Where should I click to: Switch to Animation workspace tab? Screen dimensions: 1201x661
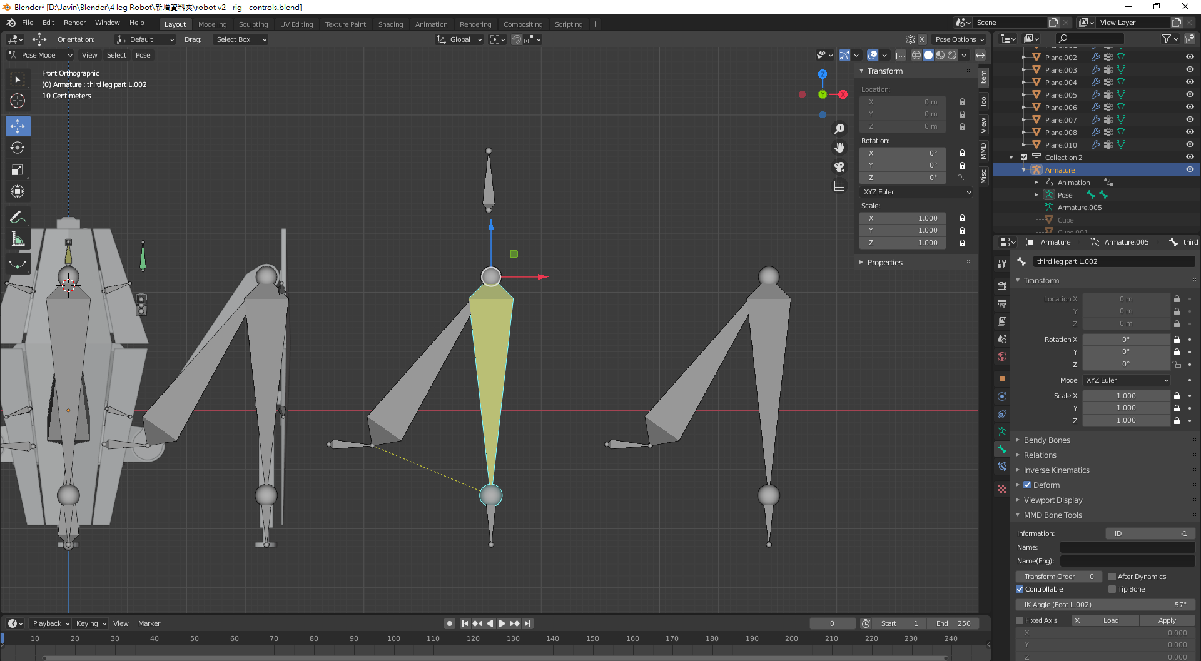431,24
